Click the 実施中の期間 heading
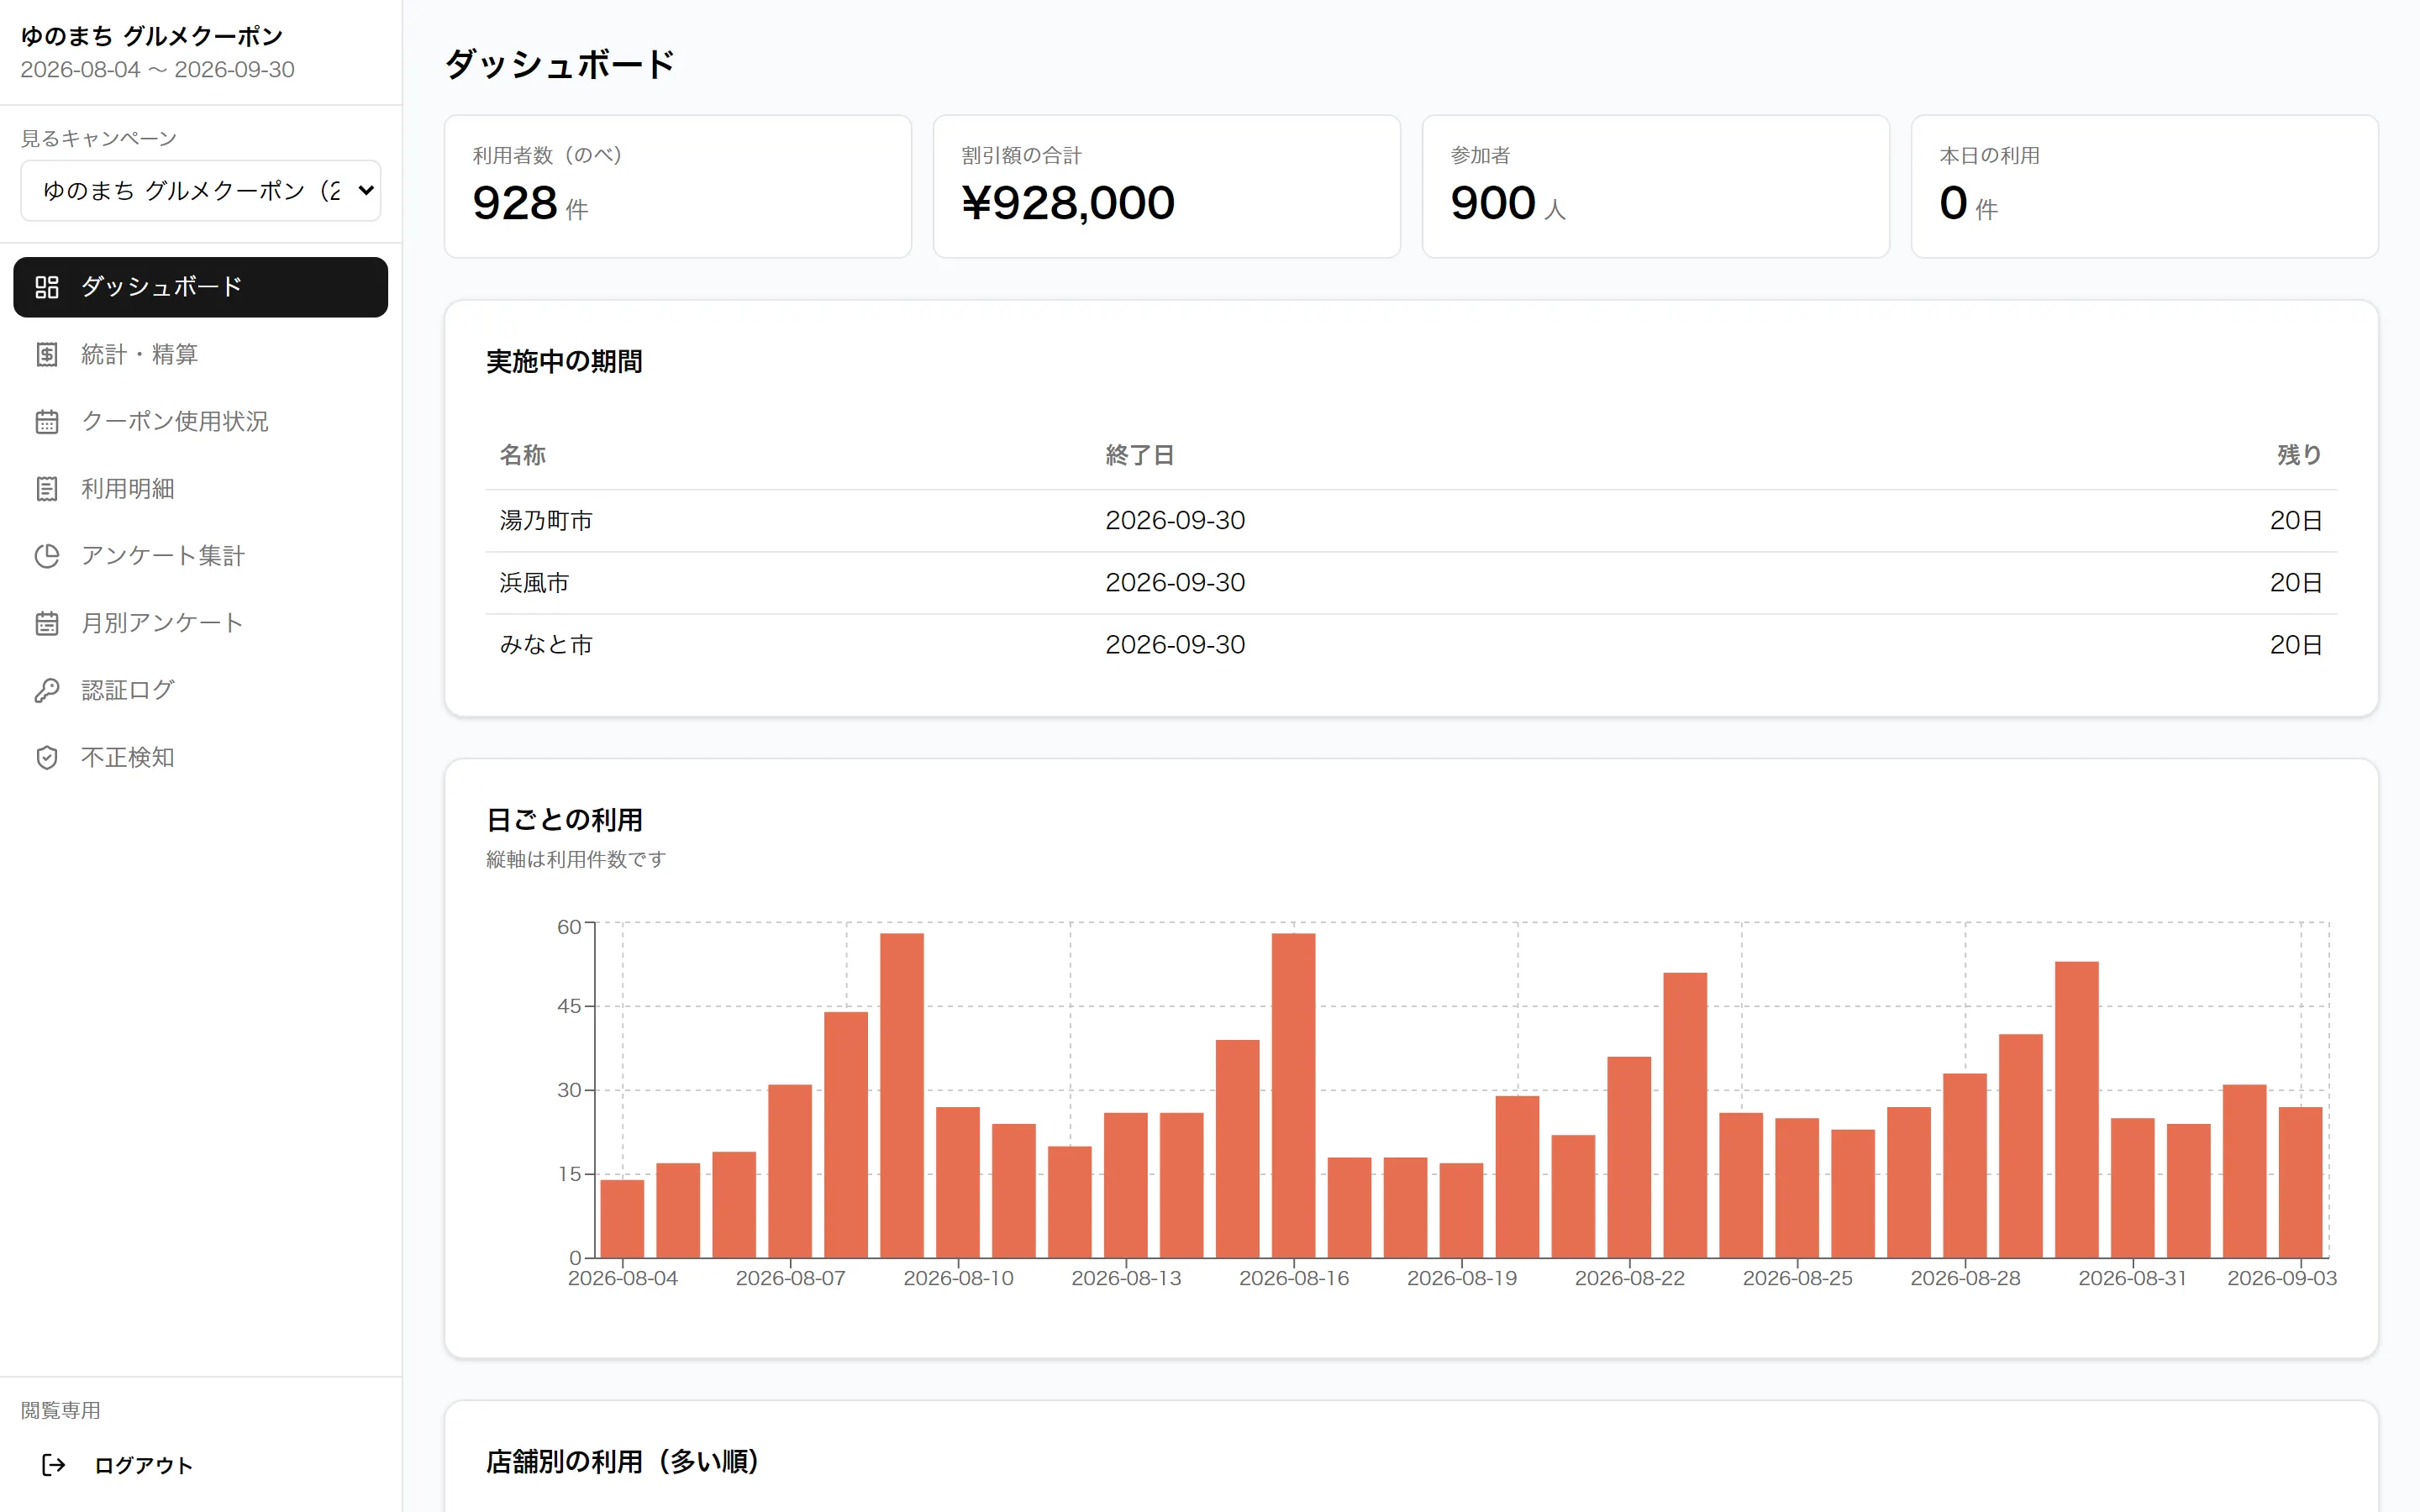The image size is (2420, 1512). click(x=564, y=361)
